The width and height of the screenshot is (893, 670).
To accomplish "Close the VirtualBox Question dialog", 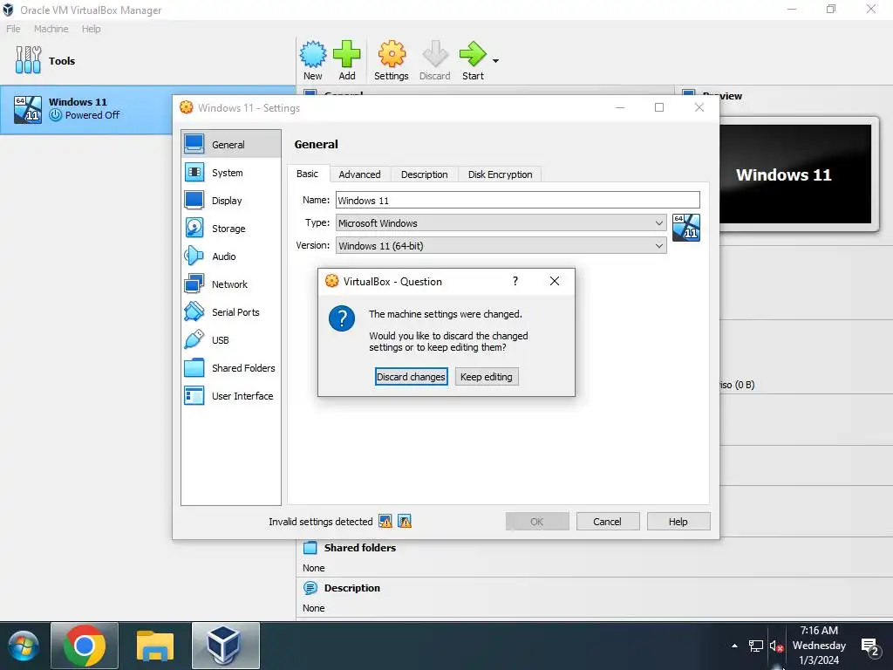I will pos(555,281).
